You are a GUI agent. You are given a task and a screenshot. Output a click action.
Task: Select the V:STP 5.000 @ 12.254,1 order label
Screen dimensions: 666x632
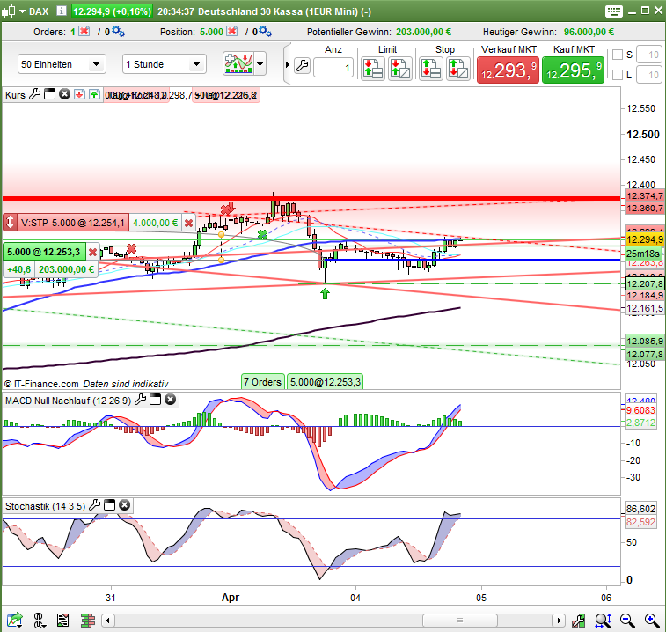73,223
